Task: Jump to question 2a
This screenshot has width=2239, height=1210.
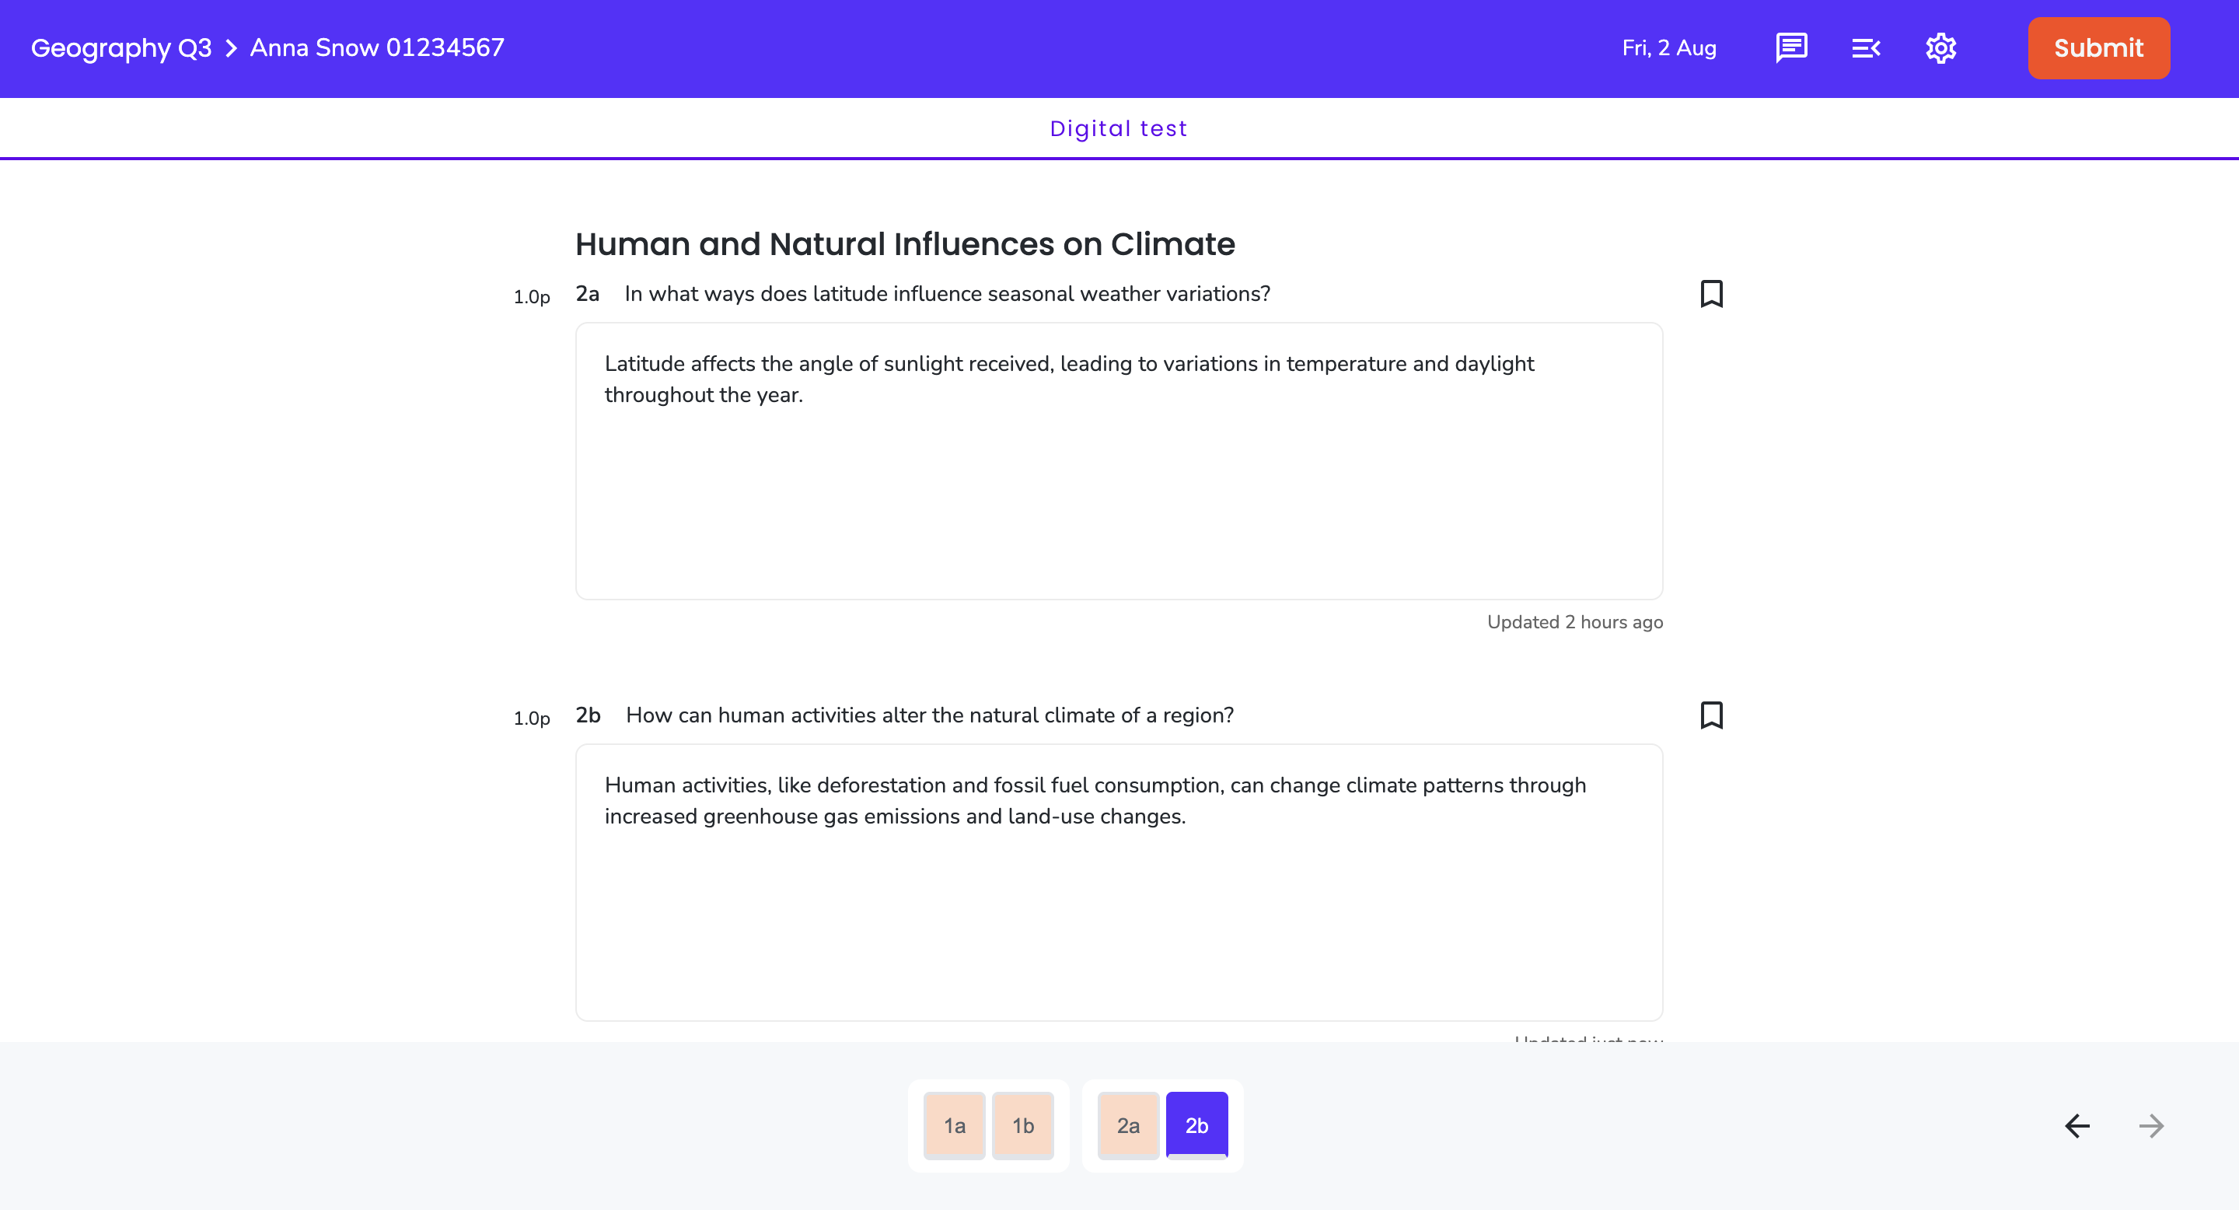Action: pyautogui.click(x=1128, y=1126)
